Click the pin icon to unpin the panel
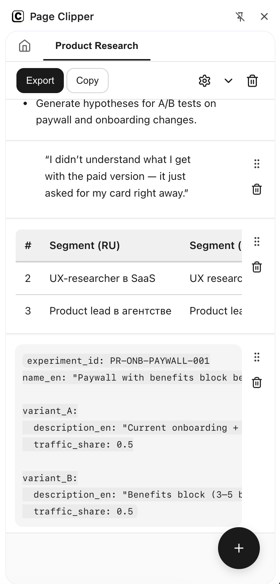 [x=240, y=16]
